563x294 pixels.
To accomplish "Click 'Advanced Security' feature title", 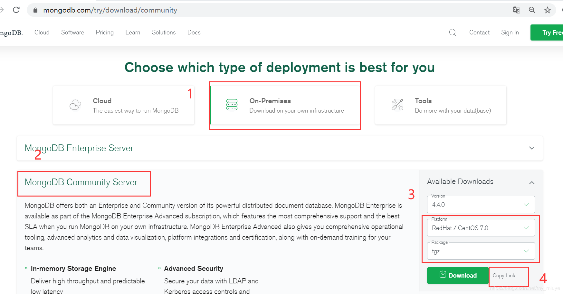I will coord(194,268).
